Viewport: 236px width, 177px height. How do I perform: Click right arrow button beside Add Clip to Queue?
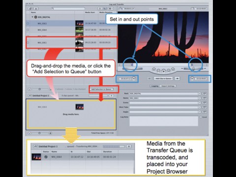(x=177, y=79)
